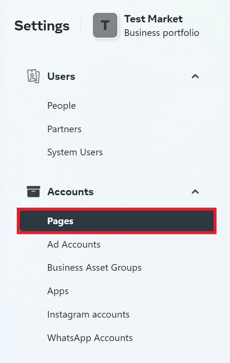Open the Partners menu item

64,129
